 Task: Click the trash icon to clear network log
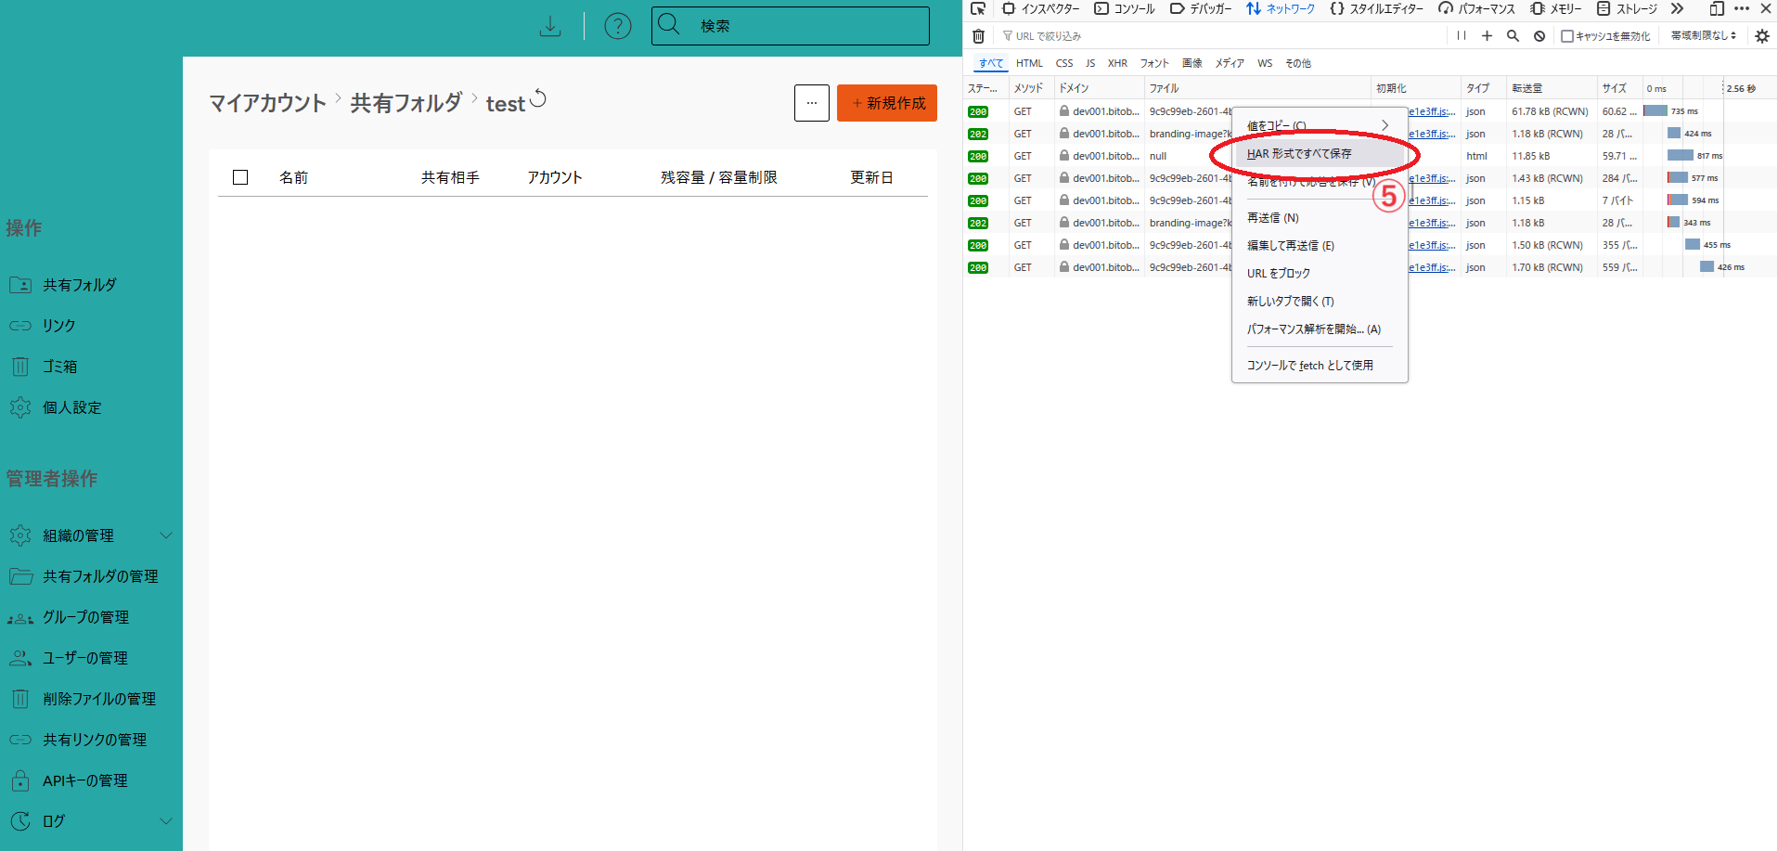pyautogui.click(x=978, y=36)
